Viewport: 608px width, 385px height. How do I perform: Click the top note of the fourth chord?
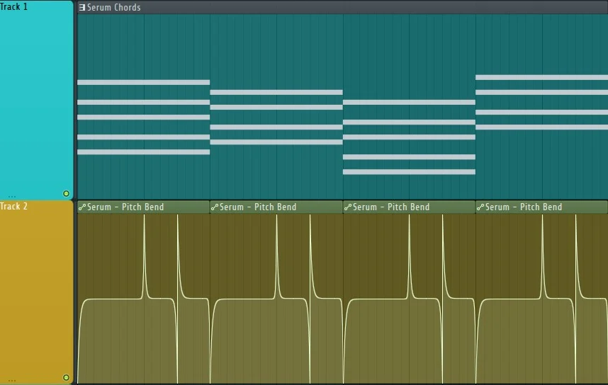541,77
